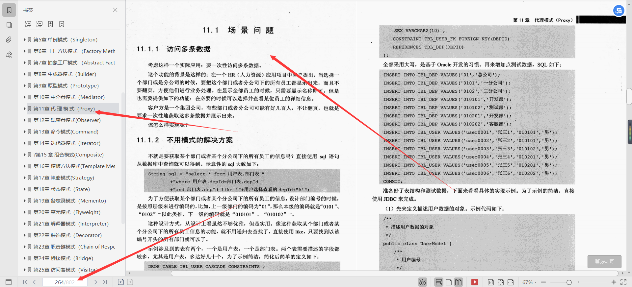Click the delete bookmark icon
Image resolution: width=632 pixels, height=287 pixels.
[62, 24]
